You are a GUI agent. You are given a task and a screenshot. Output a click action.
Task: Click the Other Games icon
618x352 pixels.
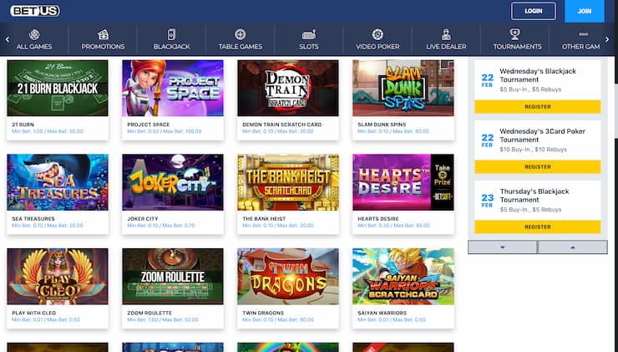click(583, 34)
